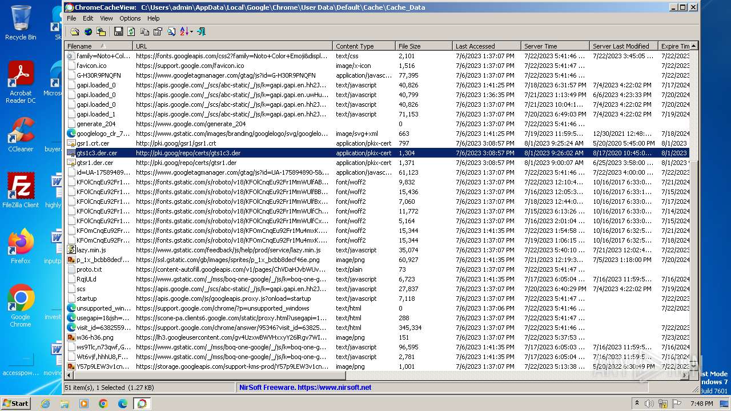Click the lazy.min.js row's script icon
Screen dimensions: 731x411
pyautogui.click(x=71, y=250)
